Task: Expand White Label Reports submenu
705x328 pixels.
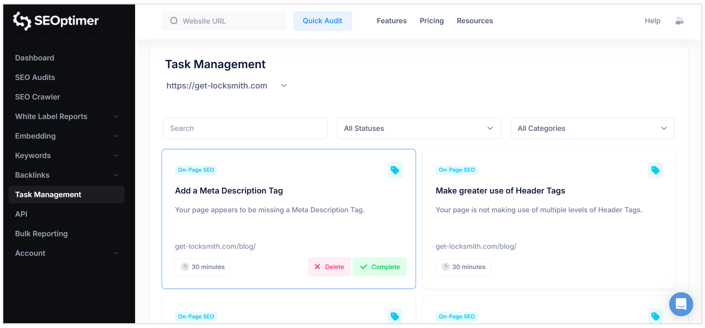Action: [116, 116]
